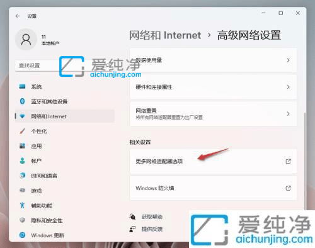Viewport: 315px width, 248px height.
Task: Click the Gaming (游戏) controller icon
Action: (x=22, y=191)
